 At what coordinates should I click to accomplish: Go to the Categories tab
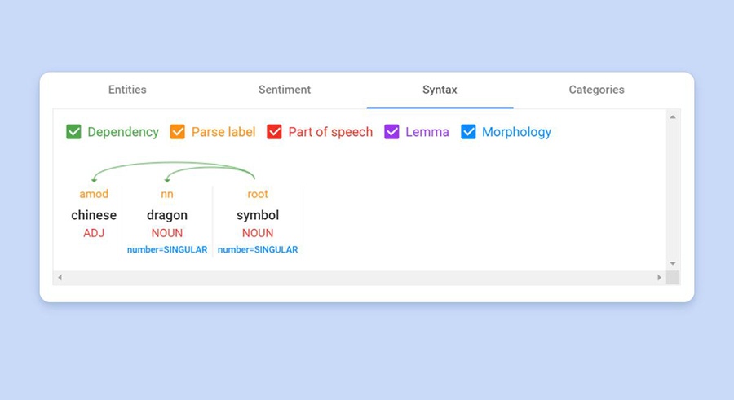tap(596, 90)
